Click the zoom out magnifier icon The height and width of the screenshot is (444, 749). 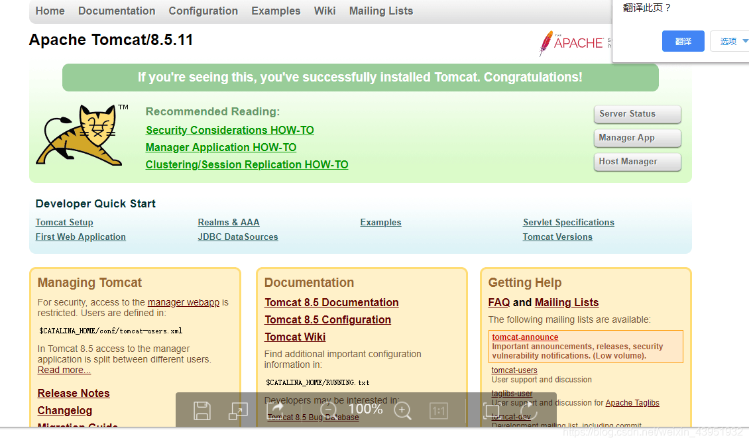329,411
